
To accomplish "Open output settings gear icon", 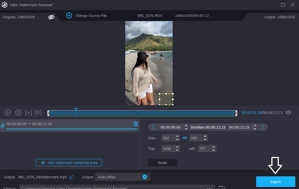I will (x=145, y=177).
